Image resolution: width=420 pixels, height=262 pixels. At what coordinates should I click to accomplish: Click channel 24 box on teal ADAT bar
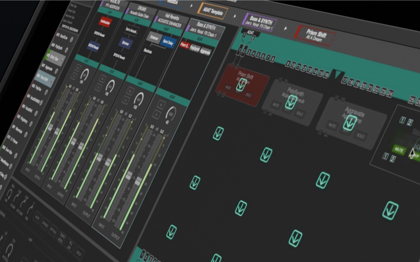tap(390, 94)
